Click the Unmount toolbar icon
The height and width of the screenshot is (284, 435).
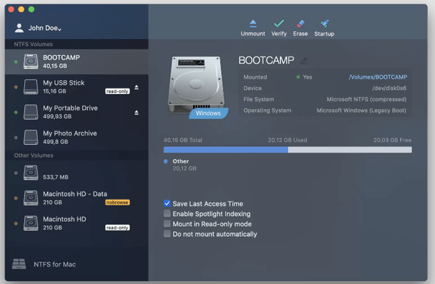point(253,24)
